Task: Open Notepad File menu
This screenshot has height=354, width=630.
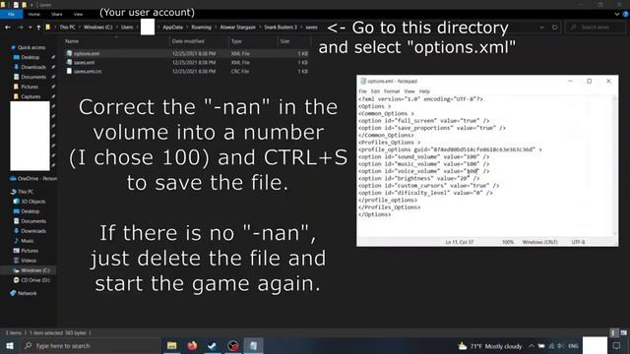Action: point(362,91)
